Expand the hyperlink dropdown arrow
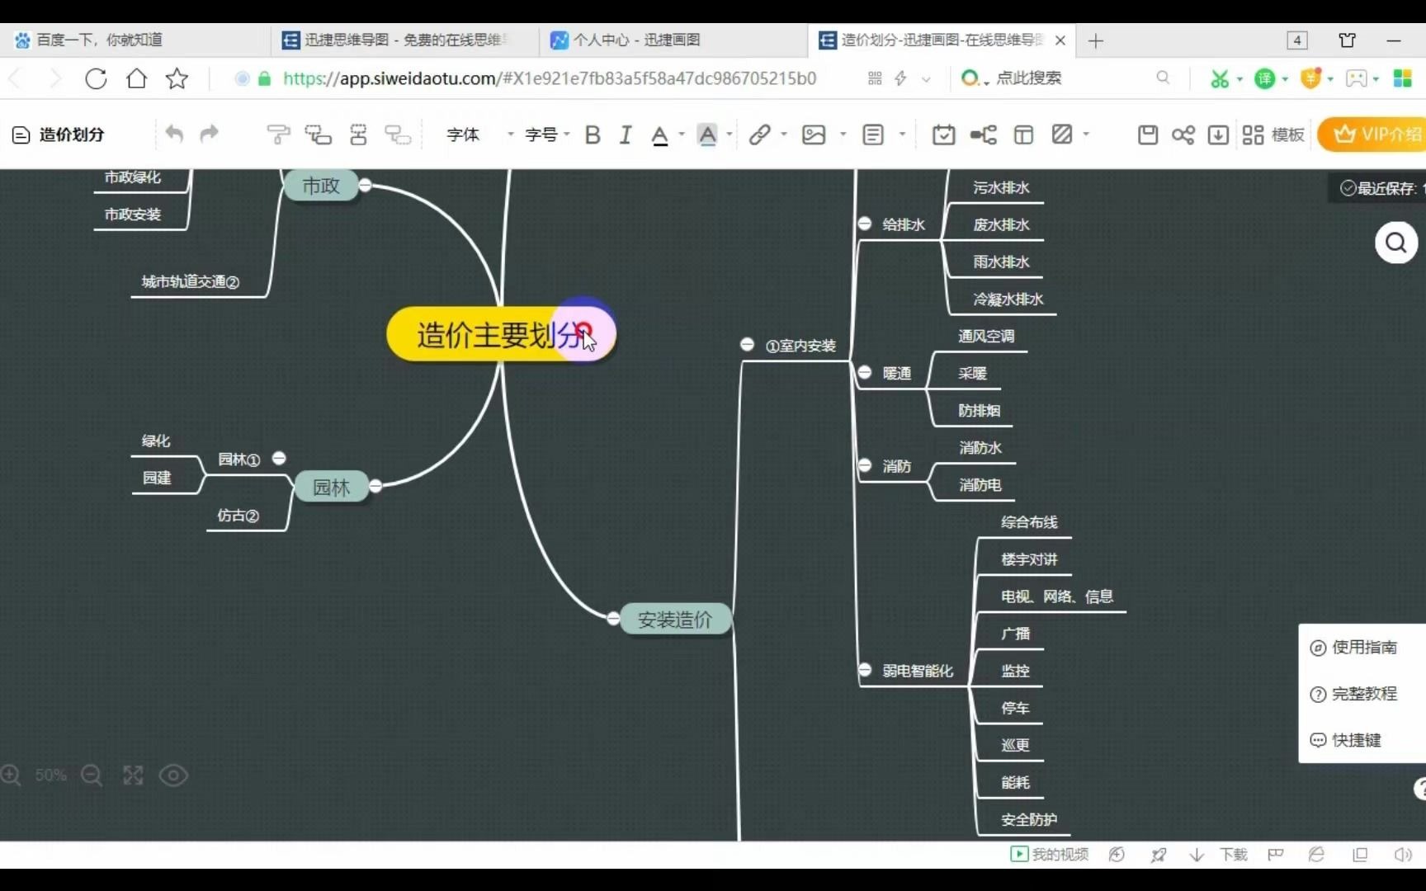This screenshot has height=891, width=1426. 784,134
